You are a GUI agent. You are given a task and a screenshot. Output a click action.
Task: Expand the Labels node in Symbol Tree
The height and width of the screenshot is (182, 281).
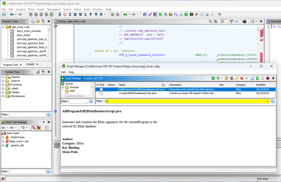pyautogui.click(x=3, y=88)
